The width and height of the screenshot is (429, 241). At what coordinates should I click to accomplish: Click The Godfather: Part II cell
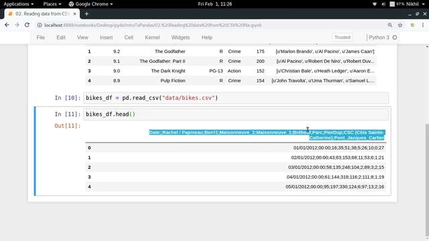point(162,61)
